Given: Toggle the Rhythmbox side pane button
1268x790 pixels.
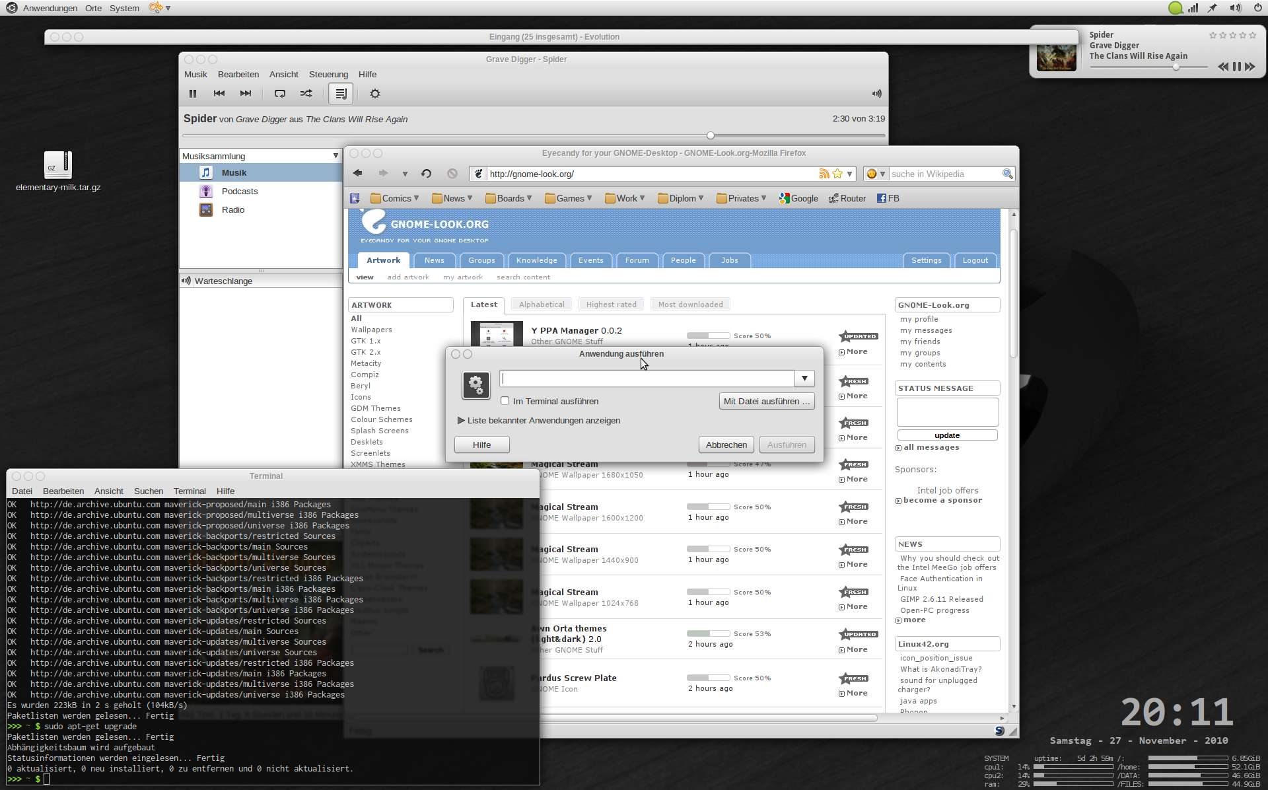Looking at the screenshot, I should pyautogui.click(x=341, y=94).
